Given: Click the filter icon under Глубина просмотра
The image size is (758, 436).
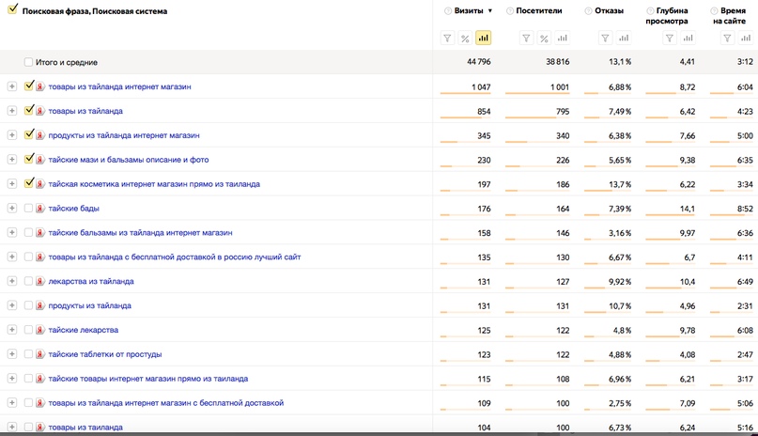Looking at the screenshot, I should point(670,39).
